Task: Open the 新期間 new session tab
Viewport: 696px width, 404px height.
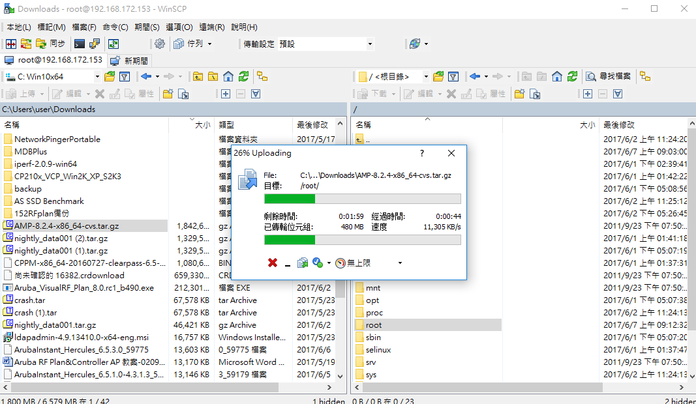Action: (x=129, y=61)
